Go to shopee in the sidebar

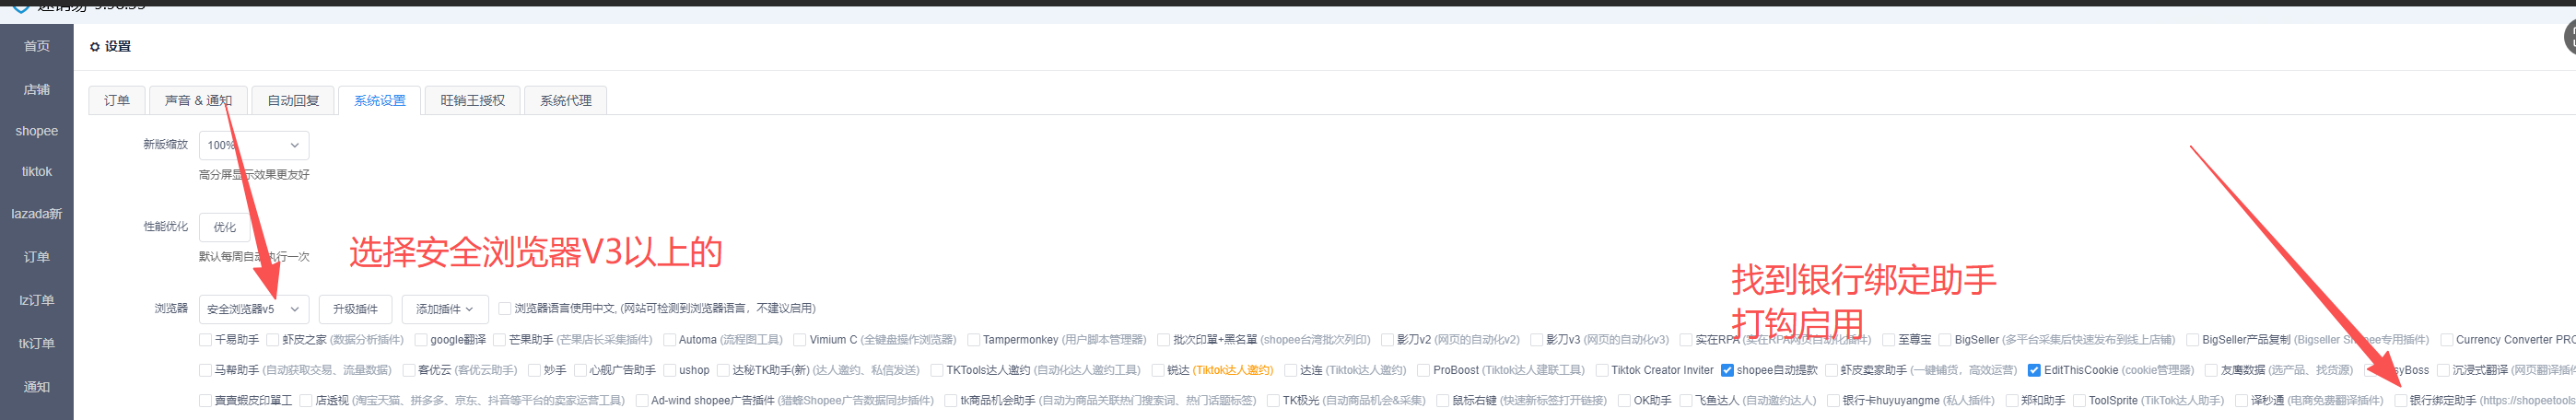click(x=37, y=131)
